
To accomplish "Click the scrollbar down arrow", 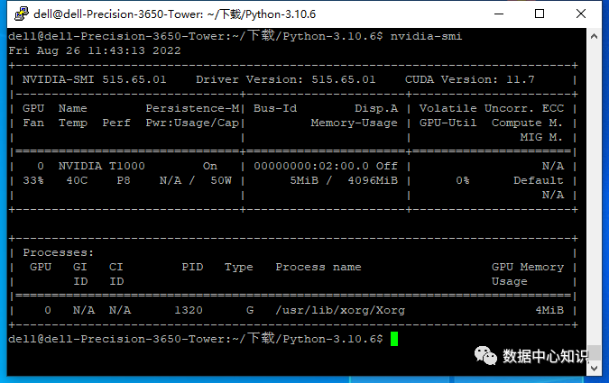I will (594, 368).
